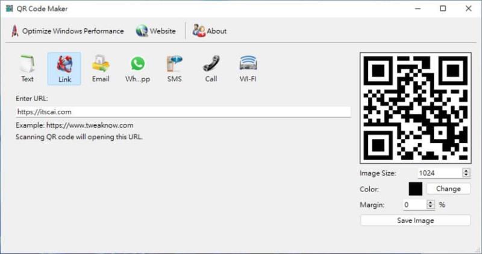Choose the Email QR code option

101,69
